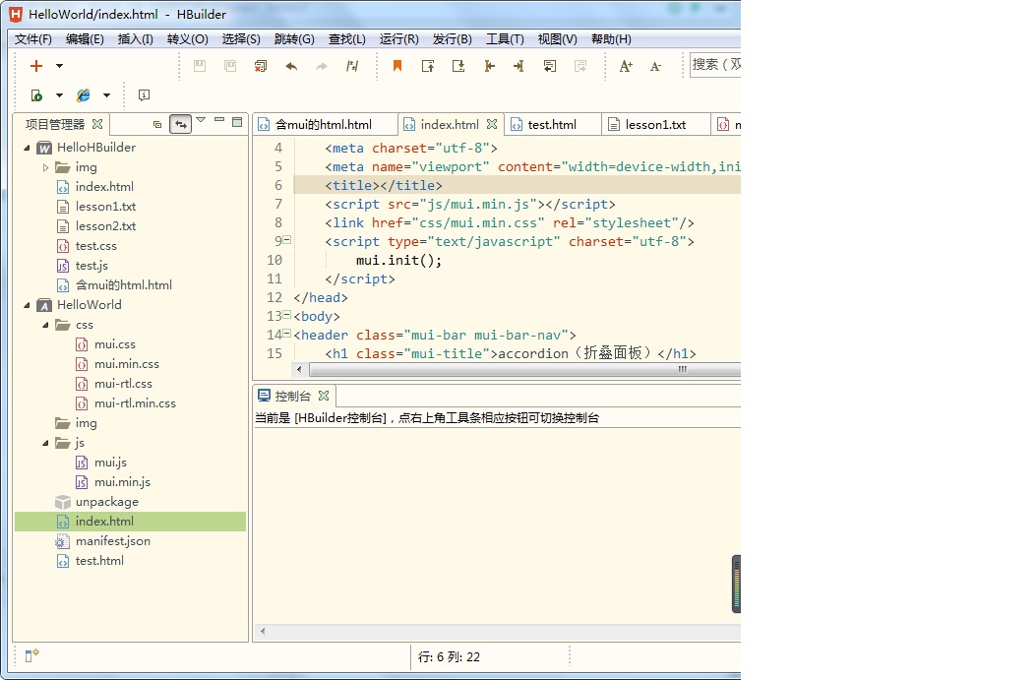
Task: Open the dropdown arrow beside the plus icon
Action: point(59,65)
